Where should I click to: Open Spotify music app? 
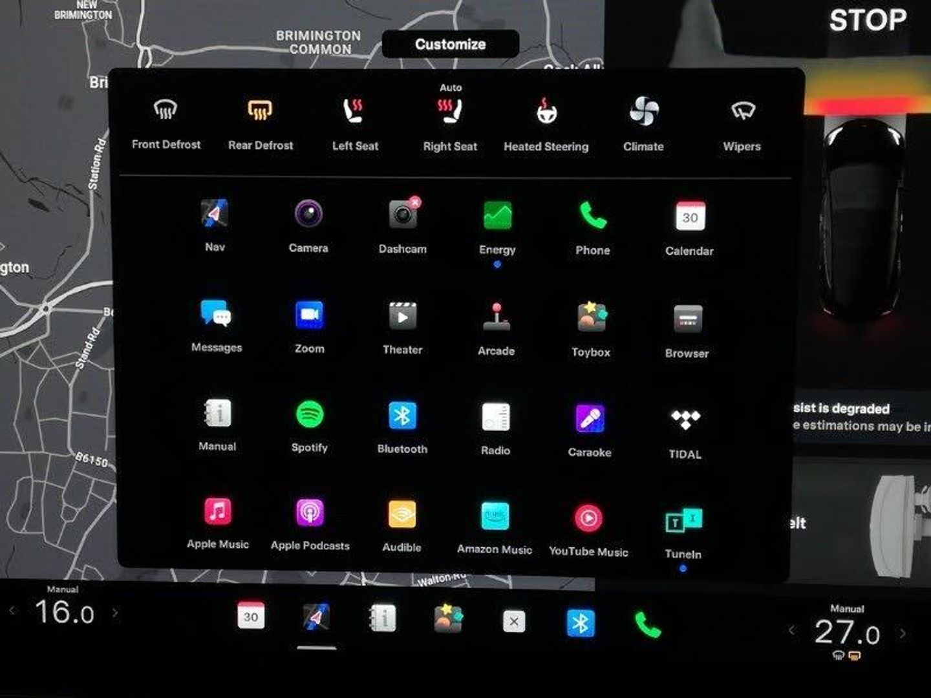(310, 415)
